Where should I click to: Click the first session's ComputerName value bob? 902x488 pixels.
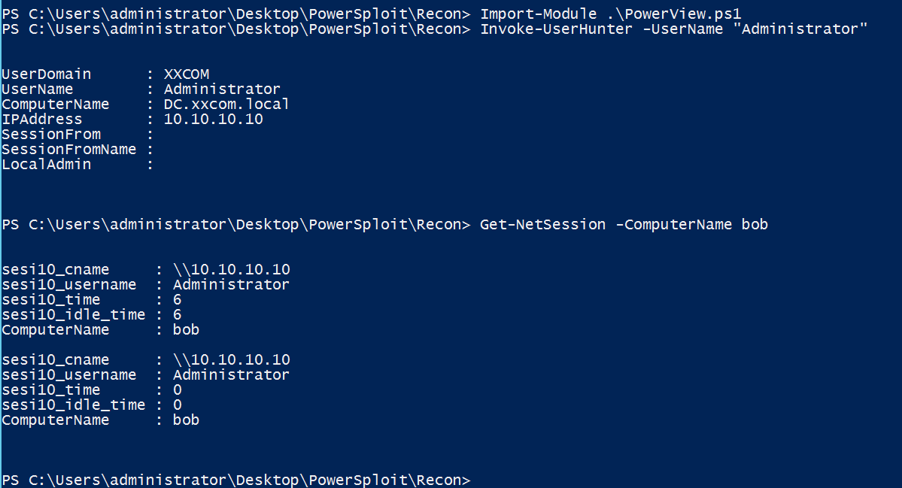click(x=186, y=329)
